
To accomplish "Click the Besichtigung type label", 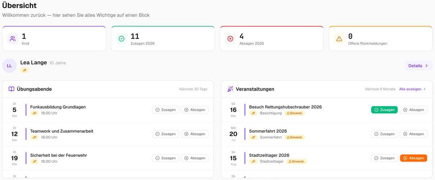I will coord(271,113).
